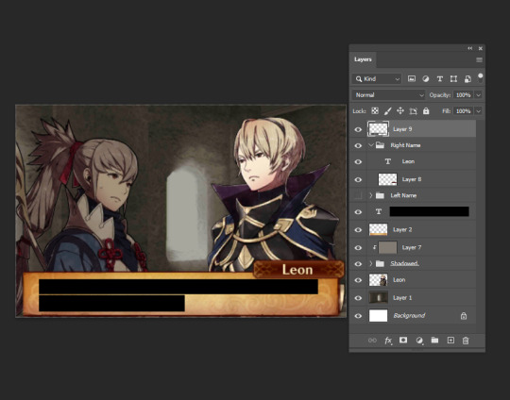The width and height of the screenshot is (510, 400).
Task: Click the Shadowed group folder icon
Action: click(x=380, y=263)
